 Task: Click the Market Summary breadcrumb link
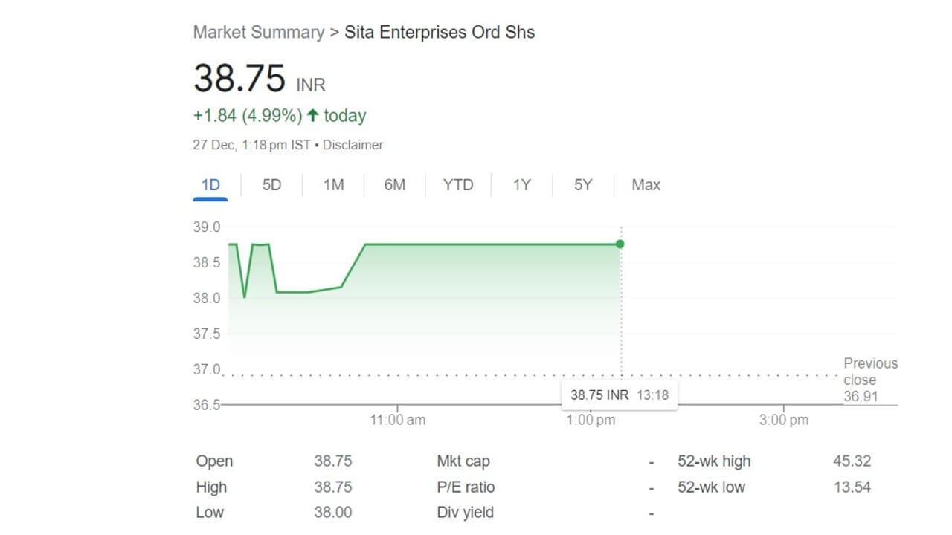click(258, 32)
